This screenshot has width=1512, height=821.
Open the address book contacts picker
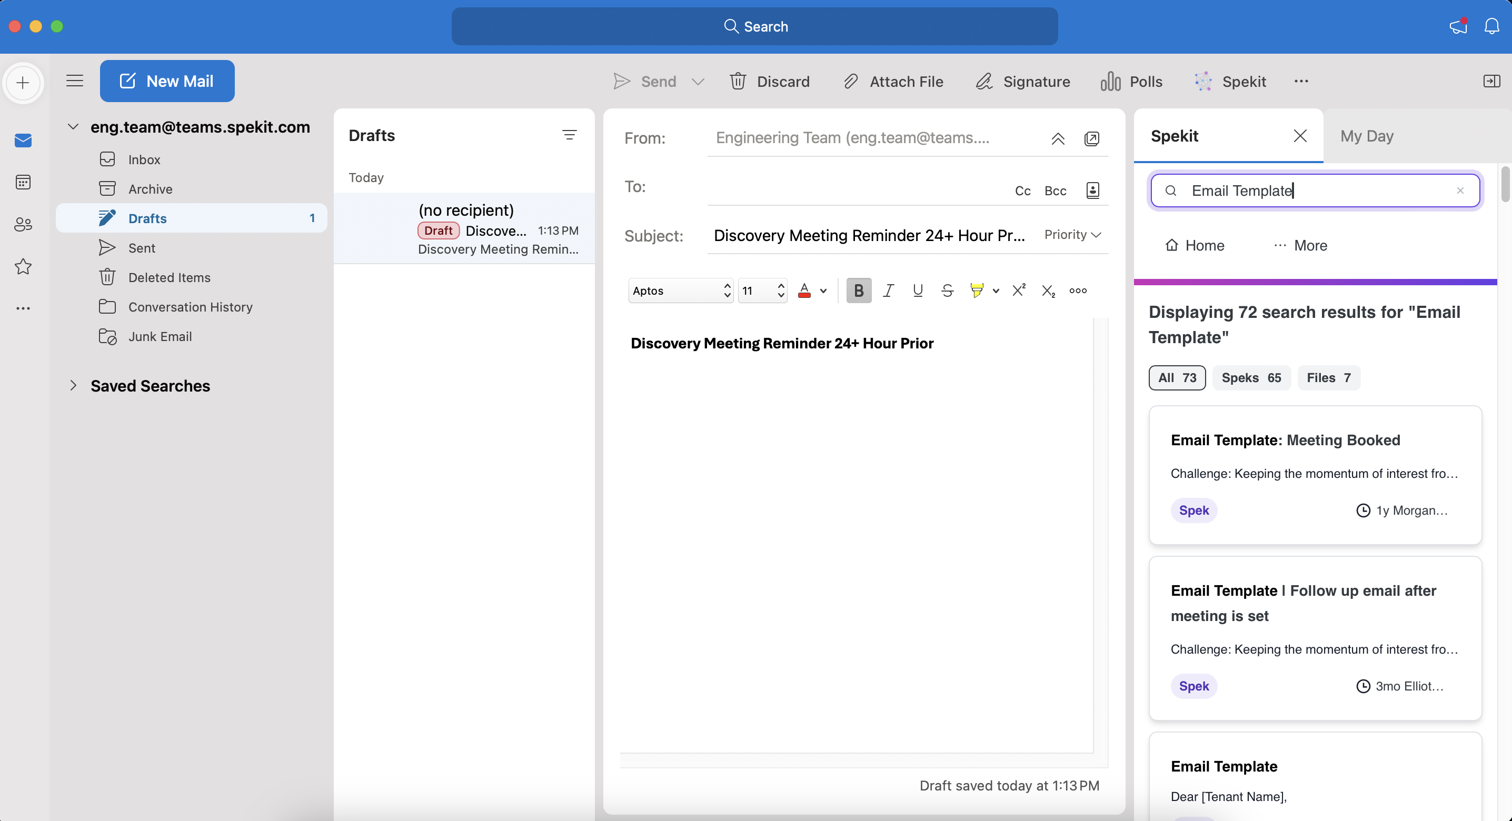pyautogui.click(x=1092, y=190)
